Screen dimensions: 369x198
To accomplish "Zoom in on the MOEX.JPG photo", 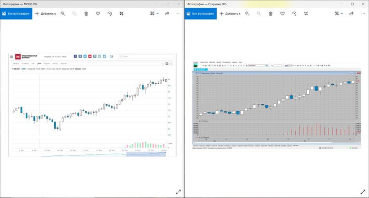I will click(63, 14).
